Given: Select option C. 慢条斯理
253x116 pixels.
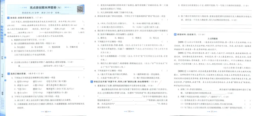Looking at the screenshot, I should (x=54, y=47).
